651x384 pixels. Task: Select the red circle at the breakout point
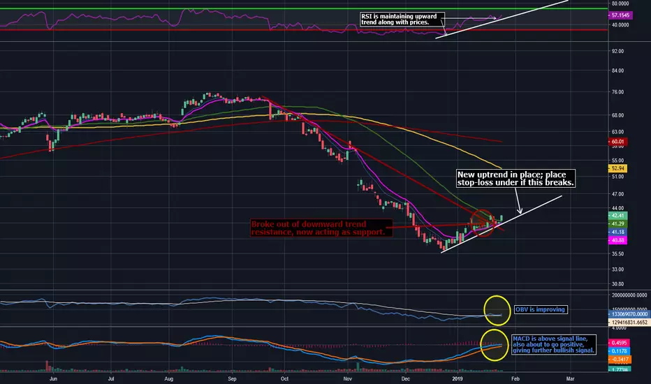click(483, 223)
